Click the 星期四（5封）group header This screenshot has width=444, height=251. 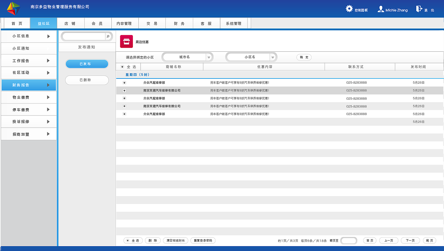coord(137,75)
